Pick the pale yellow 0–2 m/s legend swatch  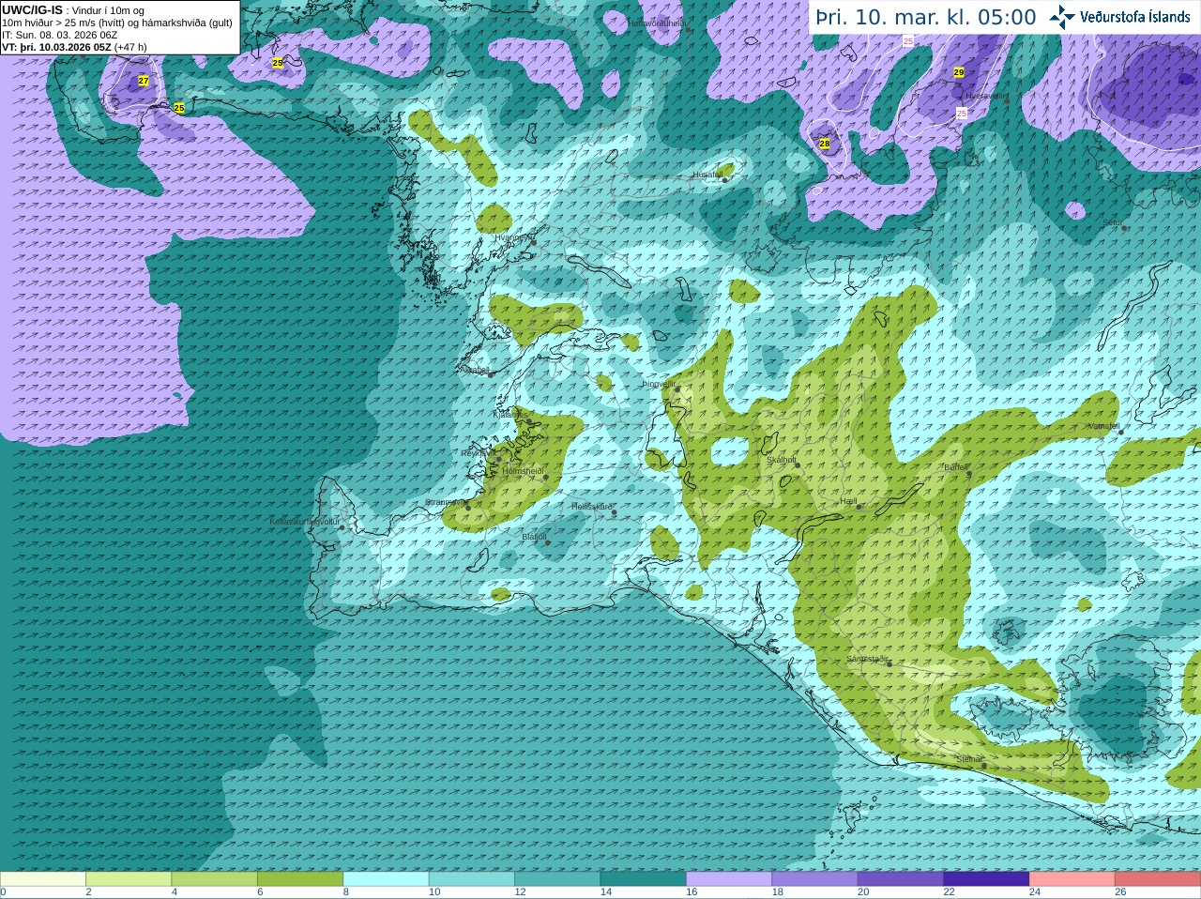coord(43,879)
